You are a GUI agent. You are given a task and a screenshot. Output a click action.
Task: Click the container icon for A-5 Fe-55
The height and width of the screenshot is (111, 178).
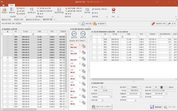point(84,65)
